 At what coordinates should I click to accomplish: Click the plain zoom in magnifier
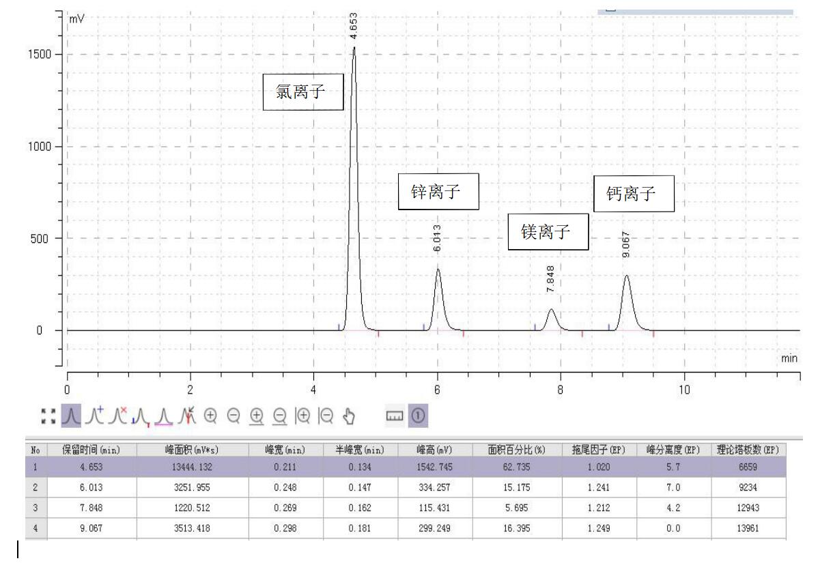[210, 415]
